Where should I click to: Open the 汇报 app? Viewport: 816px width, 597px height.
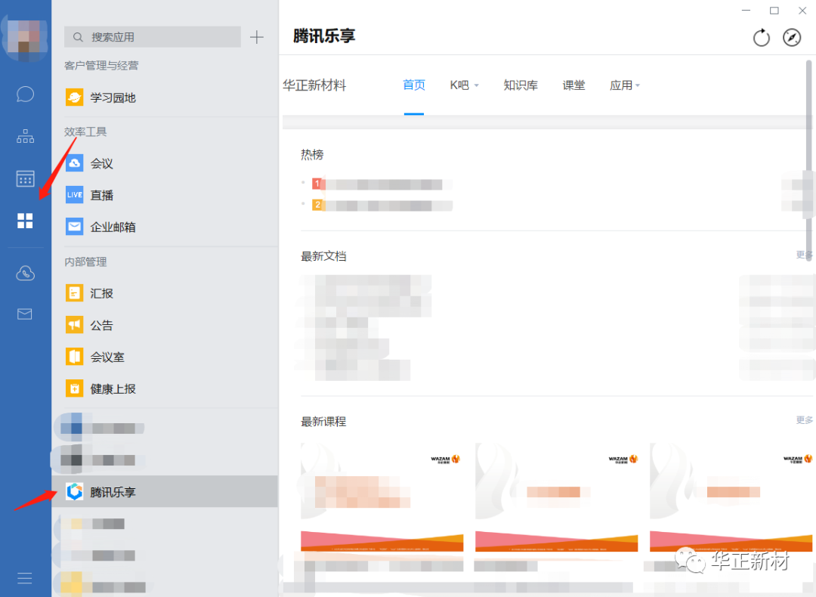point(165,293)
